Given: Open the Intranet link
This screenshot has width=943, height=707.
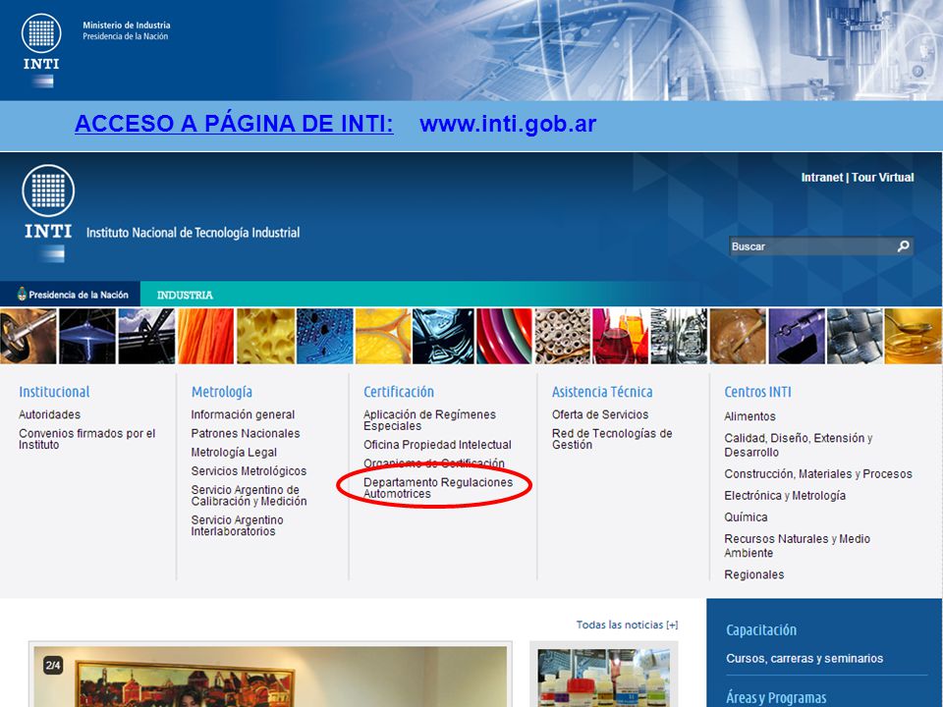Looking at the screenshot, I should tap(821, 178).
